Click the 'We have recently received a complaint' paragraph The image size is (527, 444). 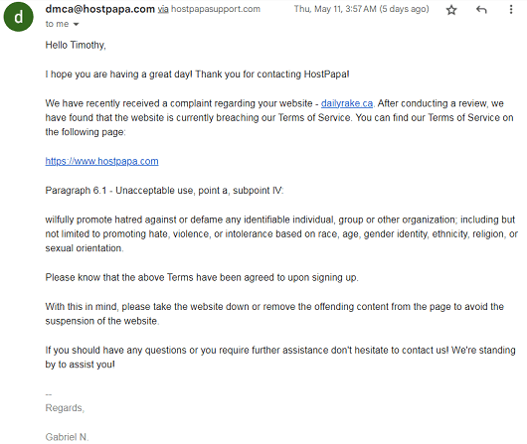279,117
